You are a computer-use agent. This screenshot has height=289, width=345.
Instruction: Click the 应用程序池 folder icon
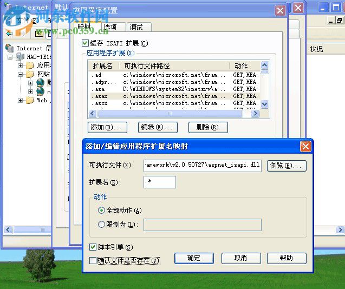[x=30, y=65]
